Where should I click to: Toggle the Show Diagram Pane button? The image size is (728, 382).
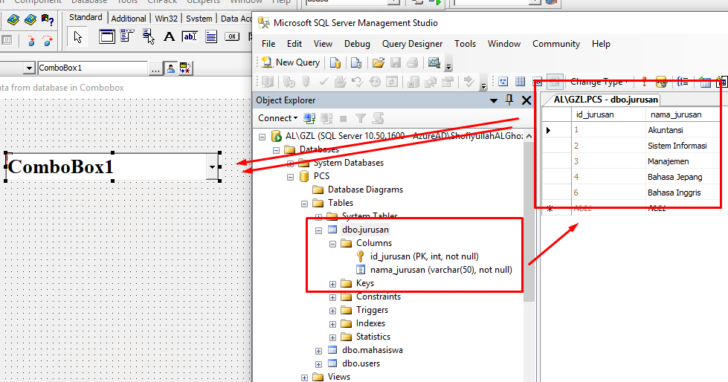click(503, 82)
